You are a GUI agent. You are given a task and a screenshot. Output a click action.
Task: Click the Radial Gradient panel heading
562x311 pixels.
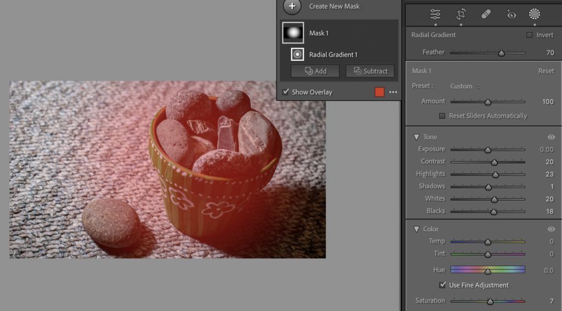(x=434, y=35)
